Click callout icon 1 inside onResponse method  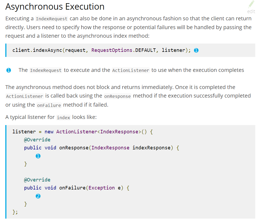point(38,156)
